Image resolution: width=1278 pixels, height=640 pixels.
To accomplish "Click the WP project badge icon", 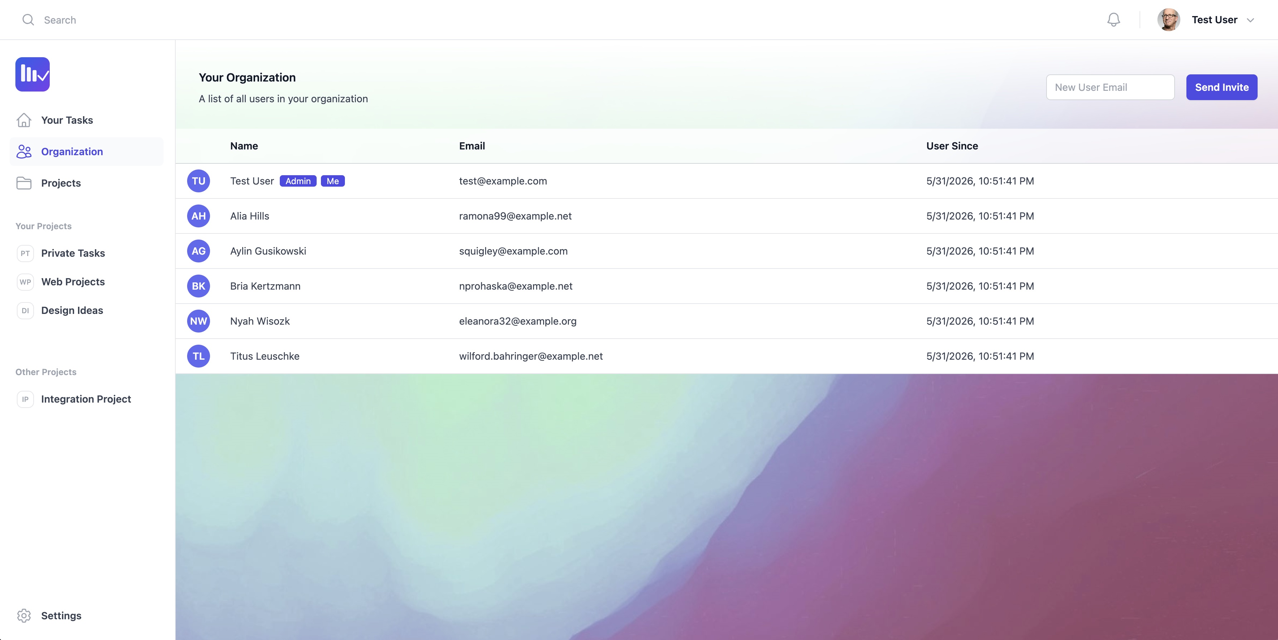I will (25, 282).
